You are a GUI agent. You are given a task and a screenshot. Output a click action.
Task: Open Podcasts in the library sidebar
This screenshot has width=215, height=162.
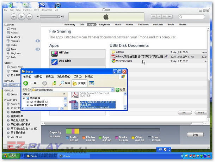[15, 41]
